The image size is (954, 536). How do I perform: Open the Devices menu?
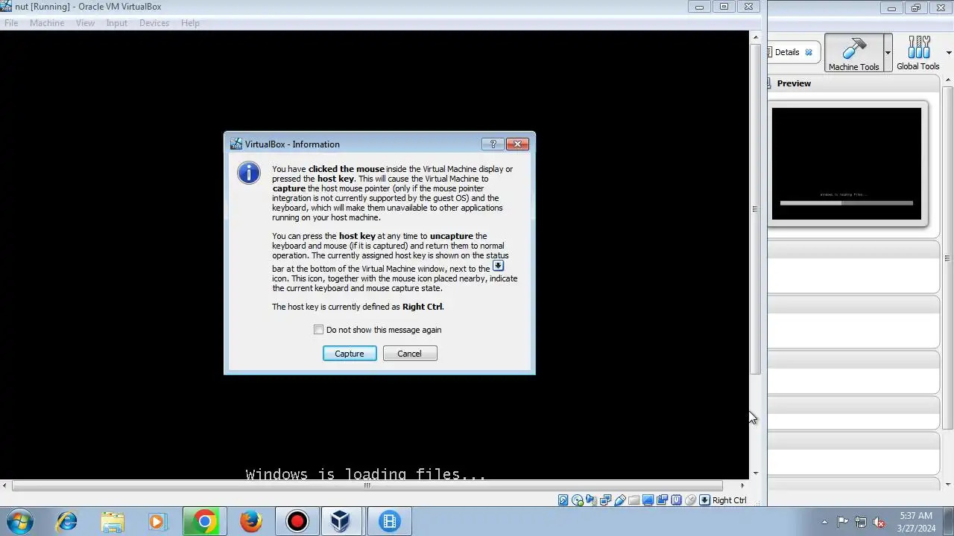(x=154, y=23)
